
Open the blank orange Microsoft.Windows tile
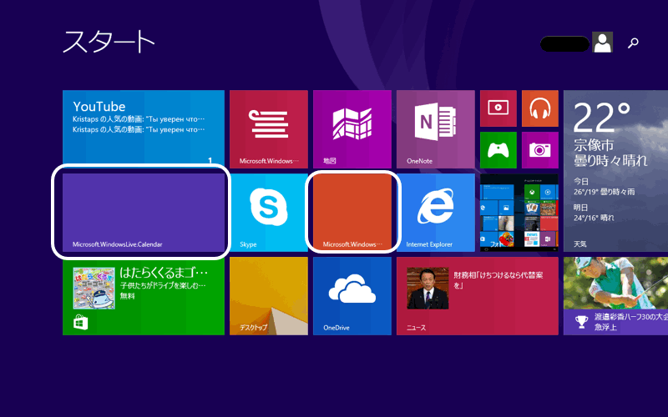tap(352, 212)
